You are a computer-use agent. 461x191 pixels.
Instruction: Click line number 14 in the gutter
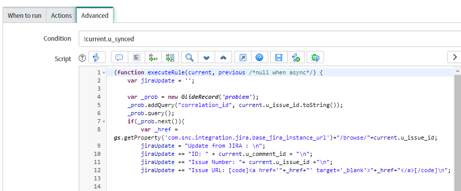pyautogui.click(x=97, y=186)
